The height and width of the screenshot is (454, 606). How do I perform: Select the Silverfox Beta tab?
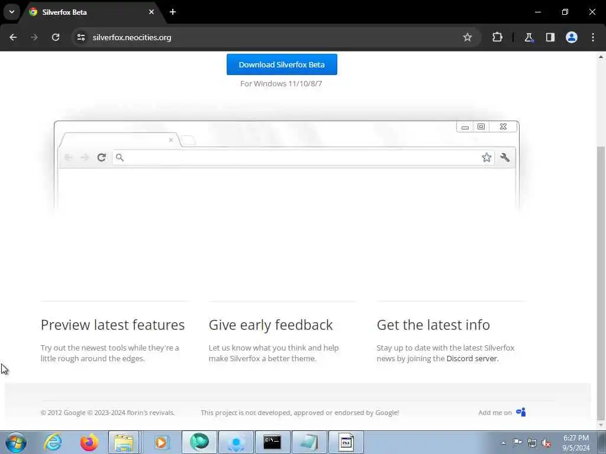coord(92,12)
